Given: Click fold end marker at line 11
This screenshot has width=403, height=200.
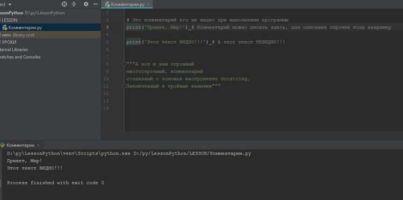Looking at the screenshot, I should (124, 87).
